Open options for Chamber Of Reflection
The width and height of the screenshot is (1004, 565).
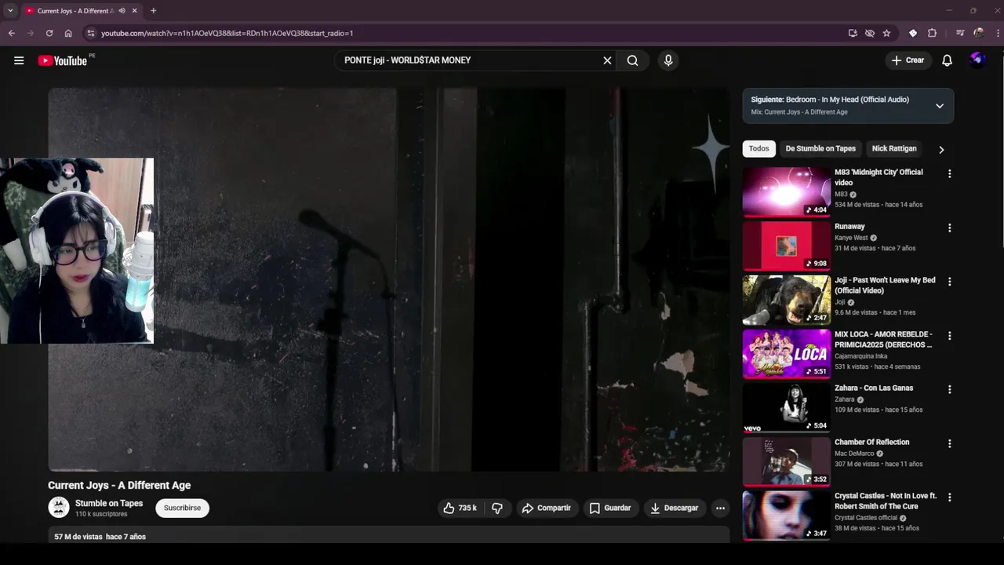click(949, 443)
